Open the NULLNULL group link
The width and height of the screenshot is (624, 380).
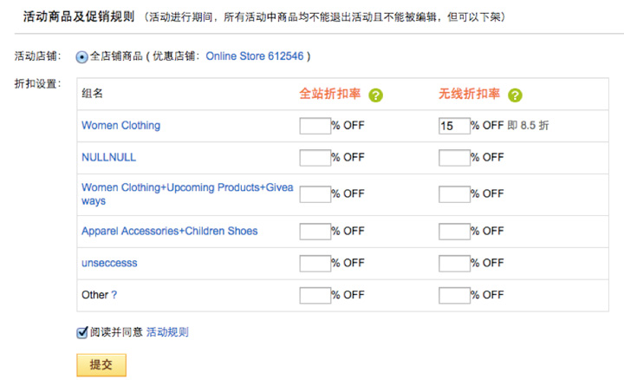click(x=108, y=157)
